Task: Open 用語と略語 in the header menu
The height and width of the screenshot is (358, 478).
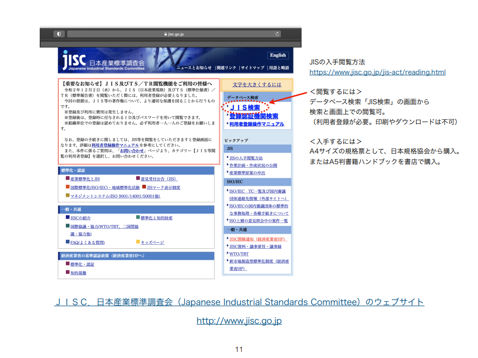Action: (278, 68)
